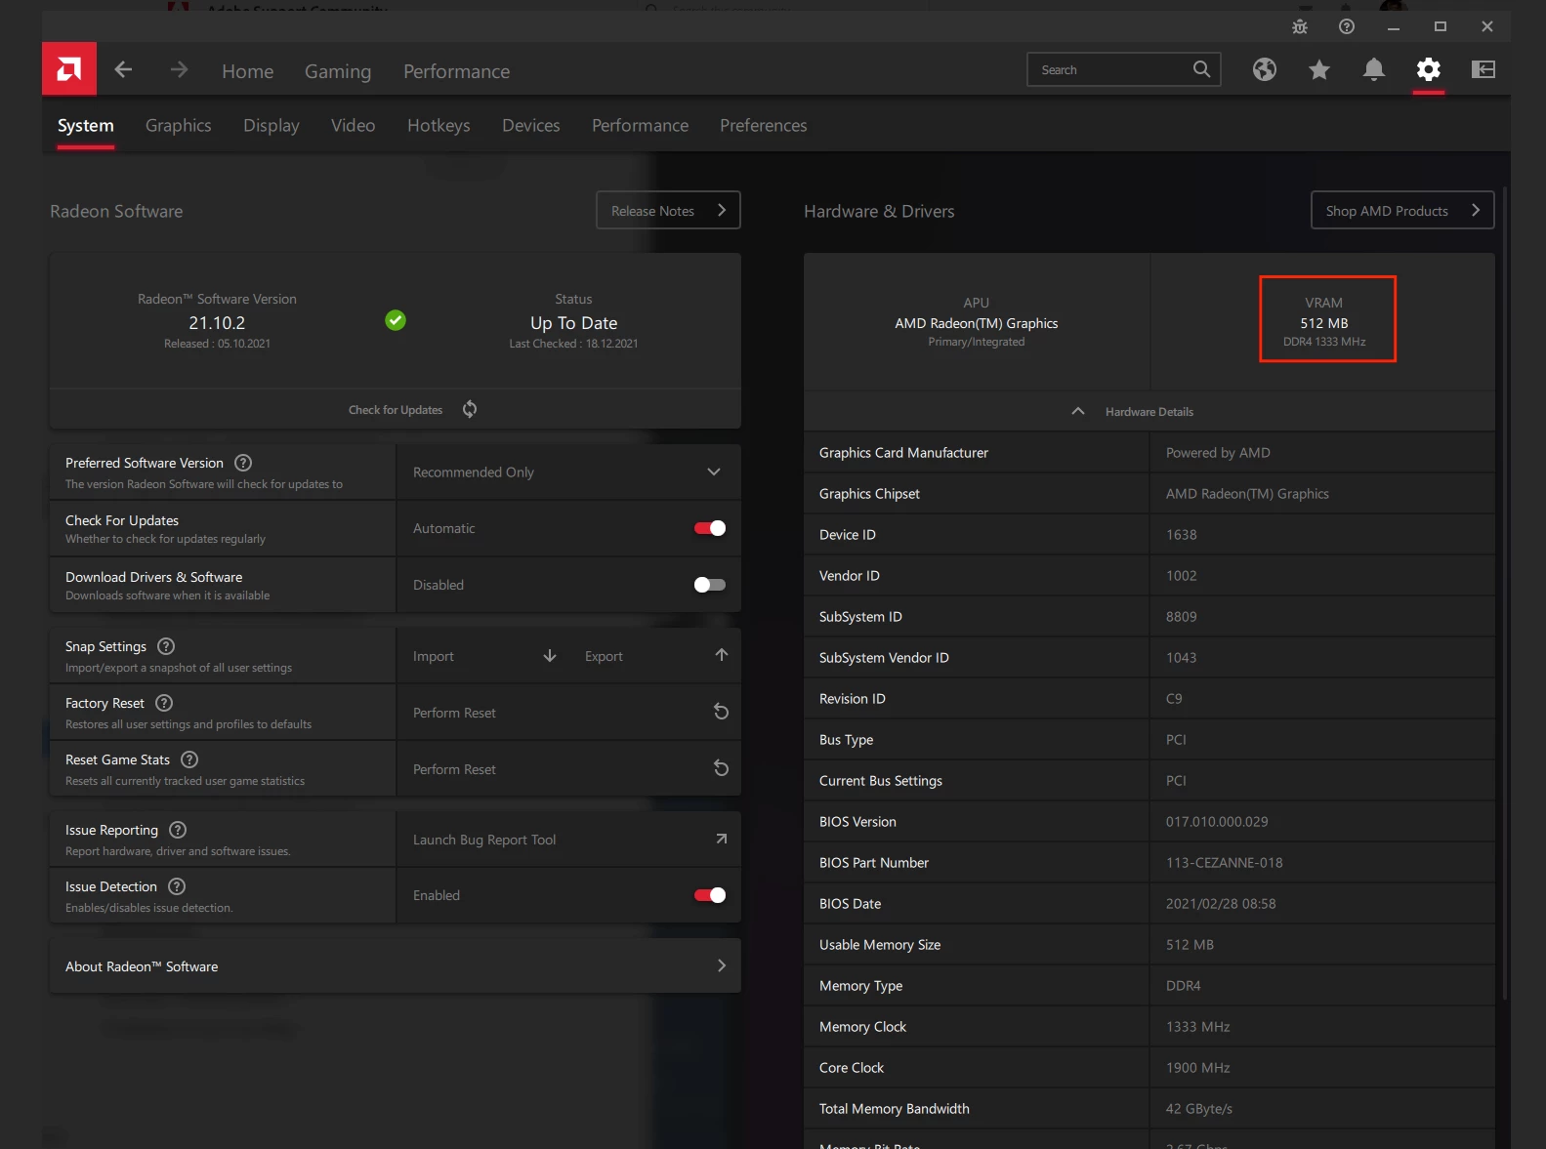Open settings gear icon

coord(1429,69)
